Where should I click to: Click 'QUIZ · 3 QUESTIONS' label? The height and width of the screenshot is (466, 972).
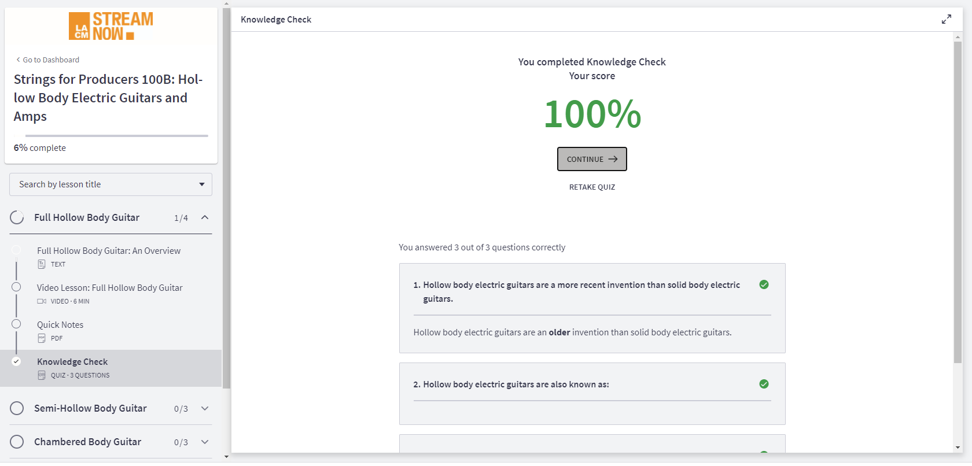80,375
